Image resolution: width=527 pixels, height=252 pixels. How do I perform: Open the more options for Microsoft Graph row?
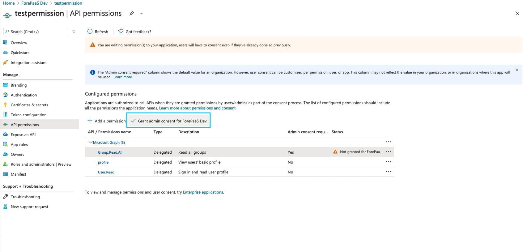click(389, 142)
